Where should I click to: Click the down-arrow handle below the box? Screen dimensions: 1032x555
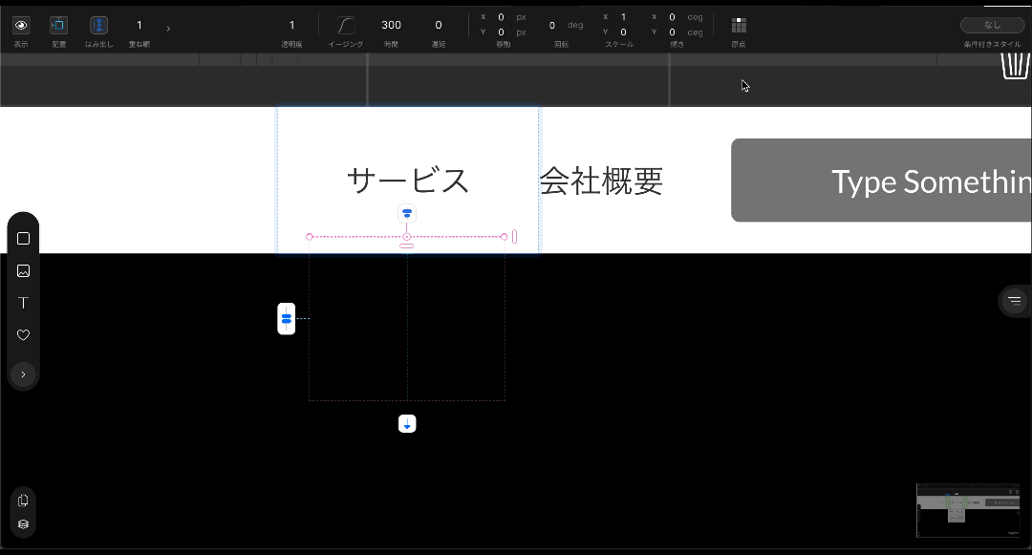tap(407, 423)
